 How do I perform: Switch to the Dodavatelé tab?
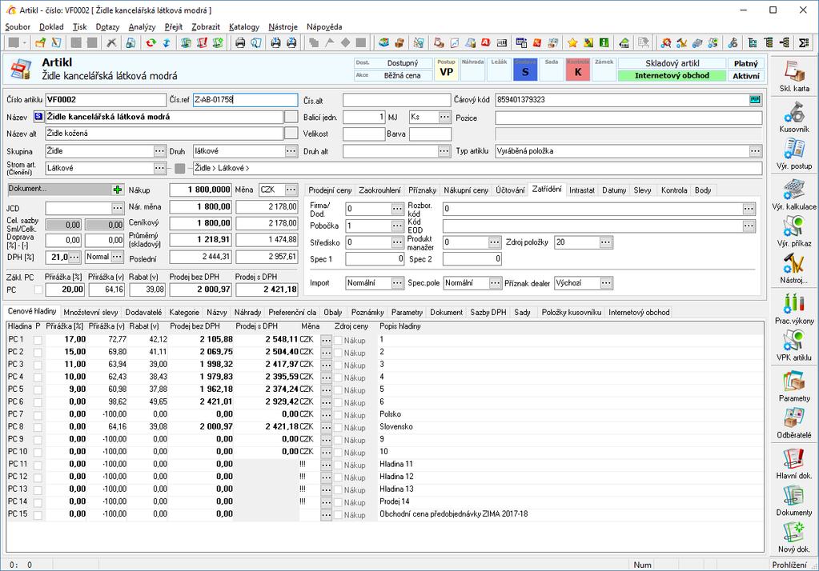coord(143,312)
